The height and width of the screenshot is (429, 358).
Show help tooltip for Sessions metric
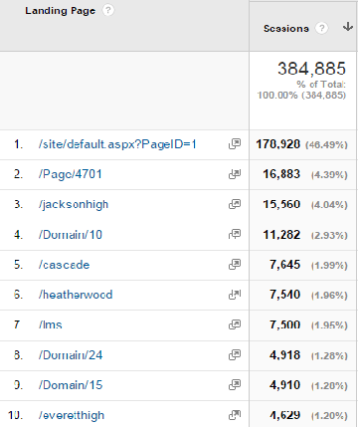[x=321, y=28]
